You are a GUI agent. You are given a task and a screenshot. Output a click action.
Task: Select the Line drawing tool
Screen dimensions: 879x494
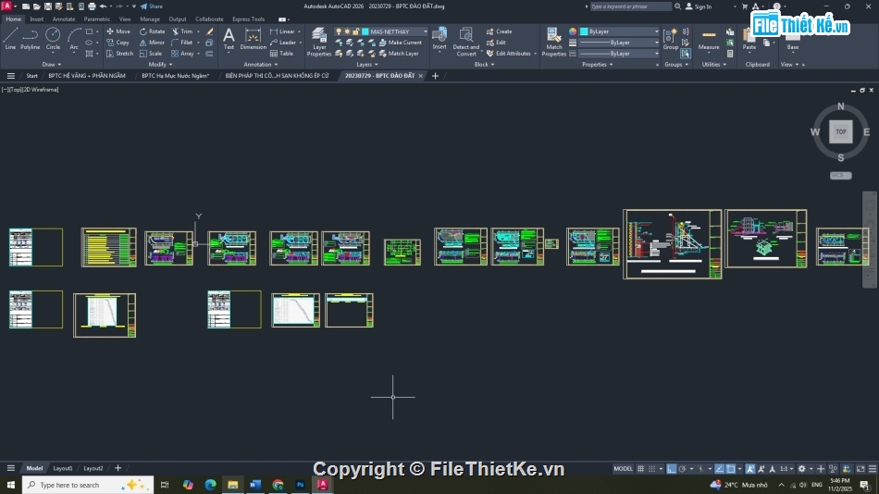tap(10, 38)
